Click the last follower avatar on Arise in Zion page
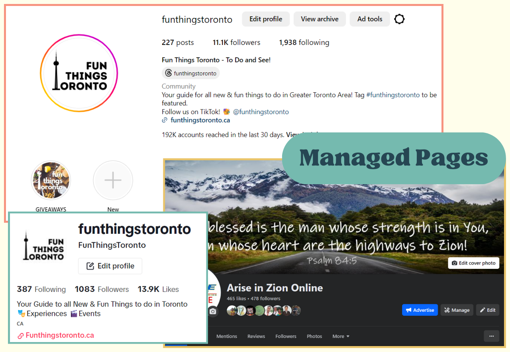510x352 pixels. 296,311
